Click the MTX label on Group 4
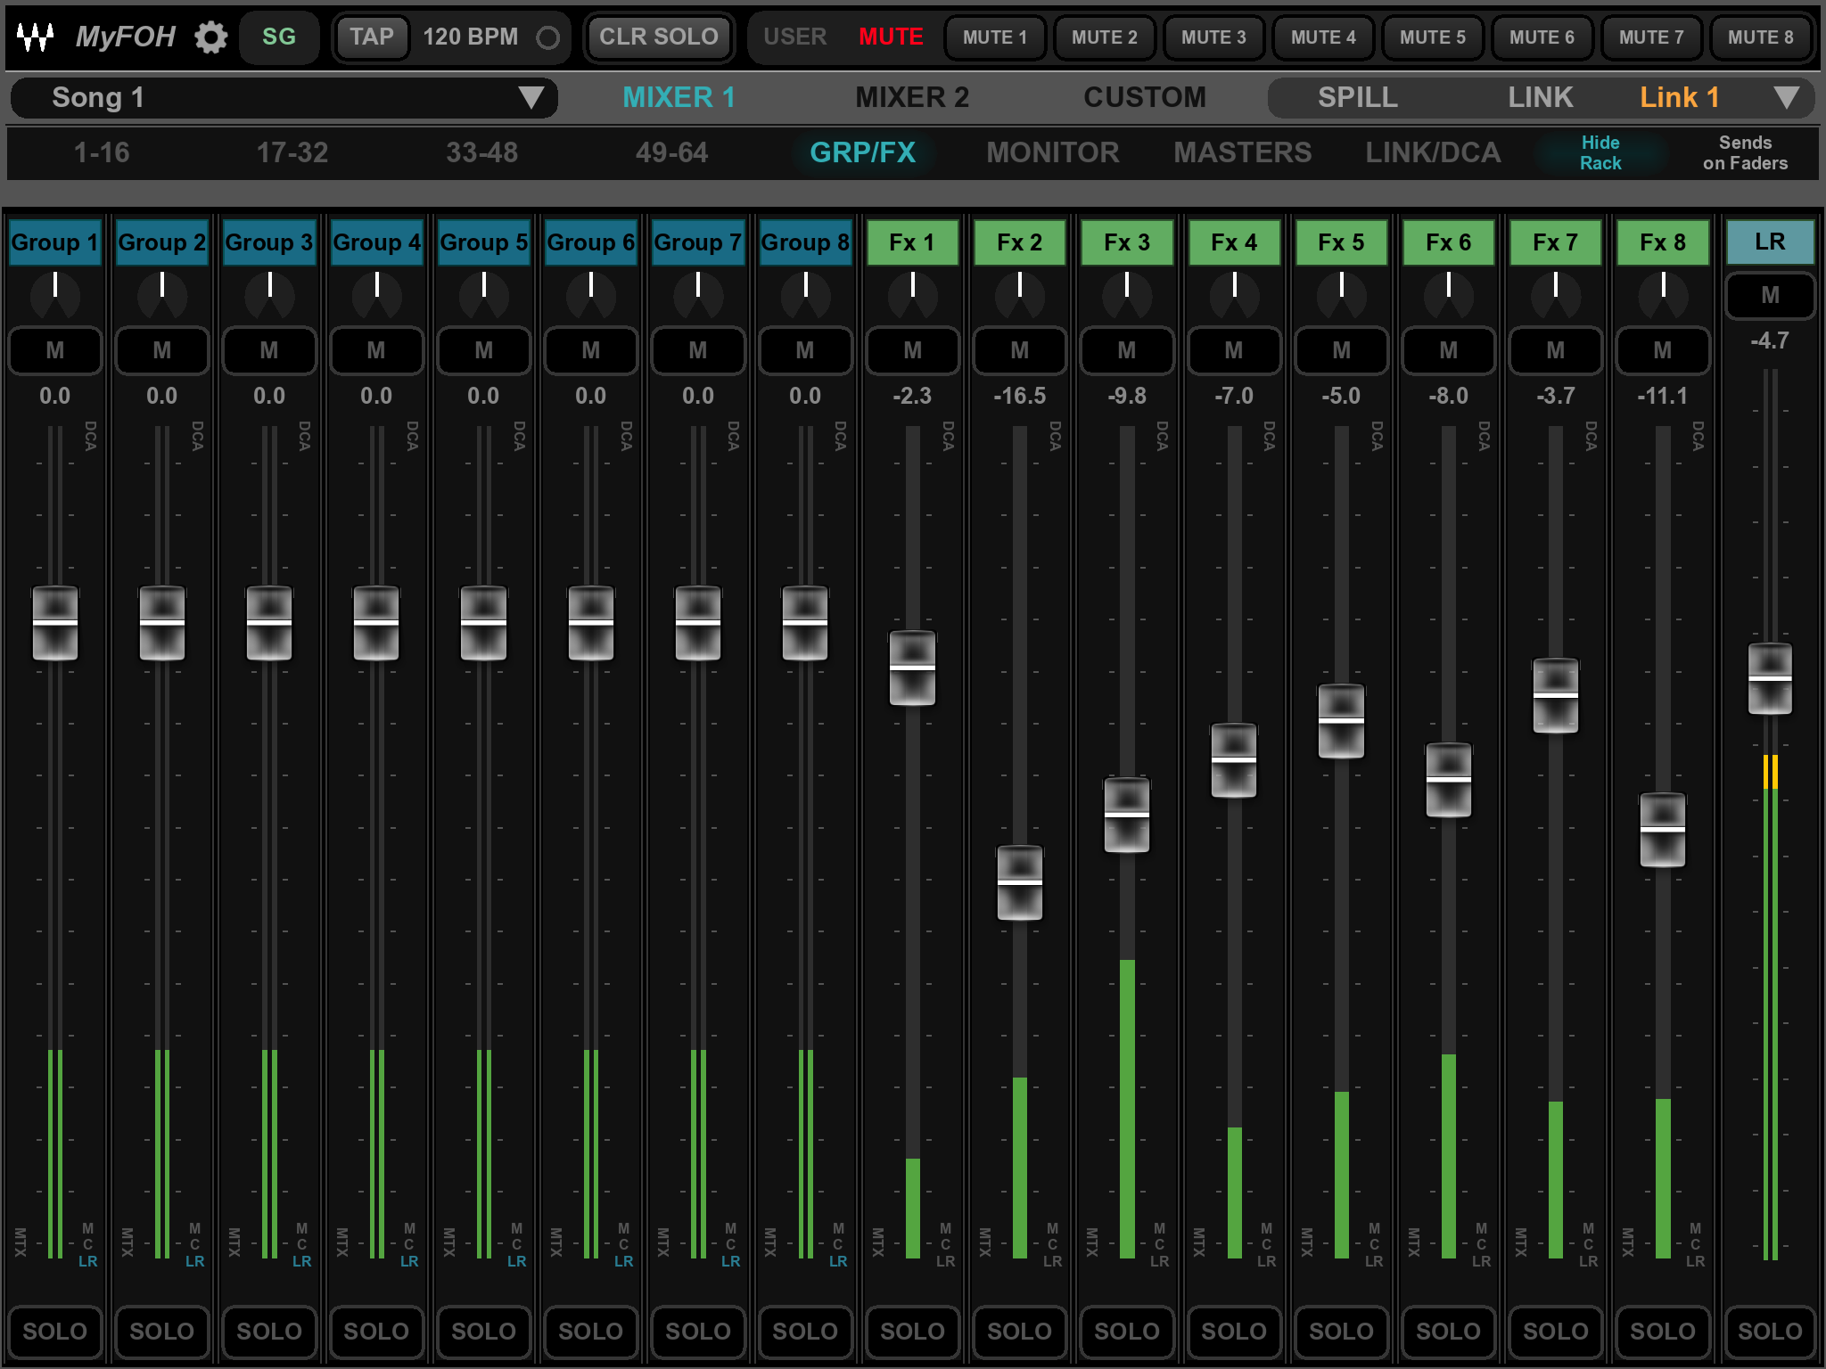This screenshot has height=1369, width=1826. [342, 1242]
